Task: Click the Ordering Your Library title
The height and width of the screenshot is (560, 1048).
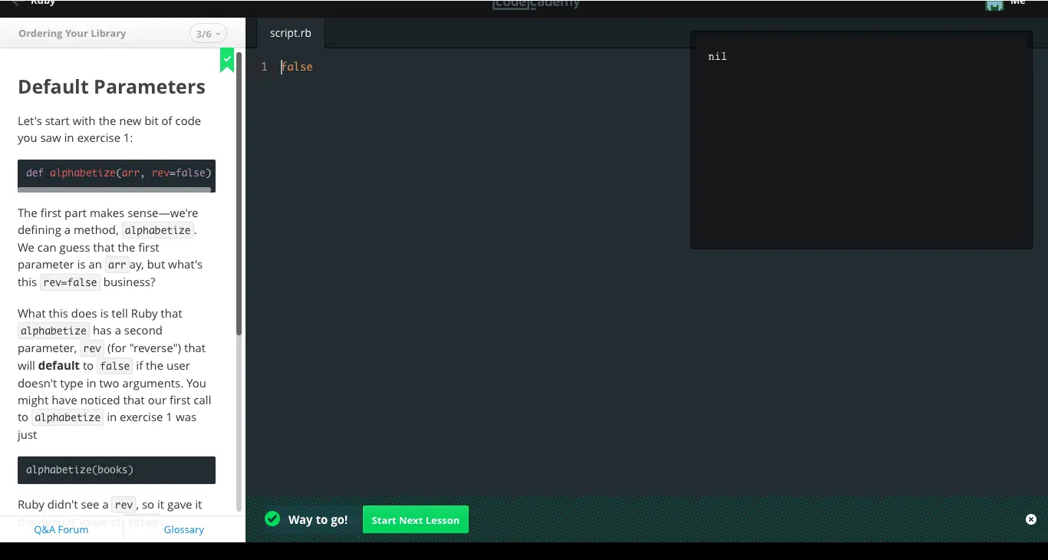Action: [72, 34]
